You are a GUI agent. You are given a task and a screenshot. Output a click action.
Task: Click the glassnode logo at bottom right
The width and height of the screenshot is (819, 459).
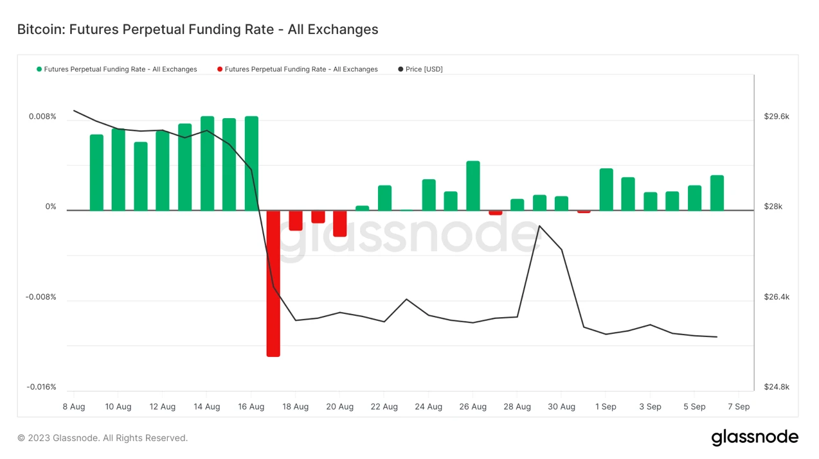pyautogui.click(x=754, y=438)
